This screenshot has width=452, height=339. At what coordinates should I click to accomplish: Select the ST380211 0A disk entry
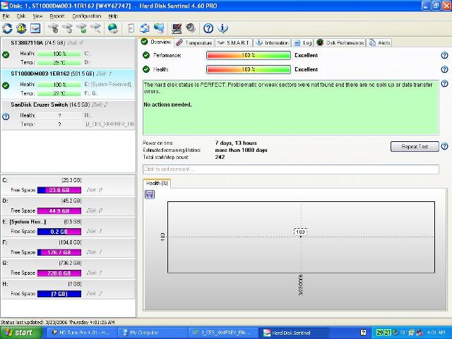coord(69,53)
